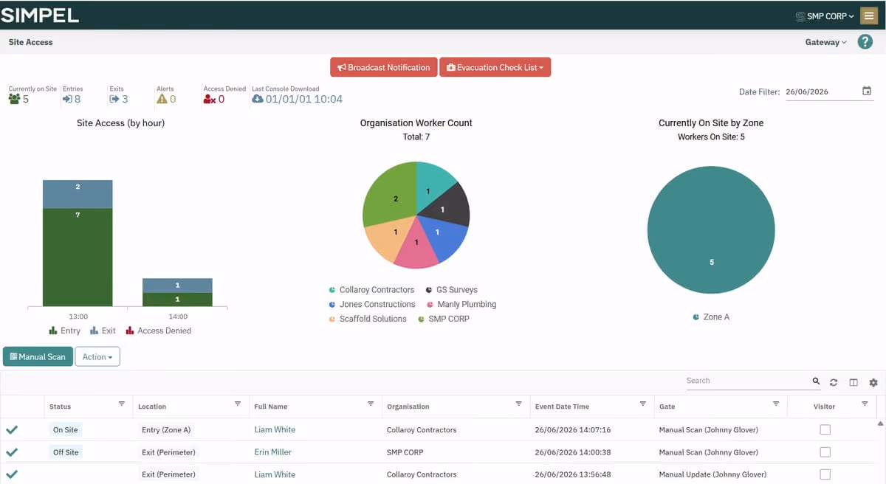Viewport: 886px width, 484px height.
Task: Click the Access Denied user icon
Action: 210,99
